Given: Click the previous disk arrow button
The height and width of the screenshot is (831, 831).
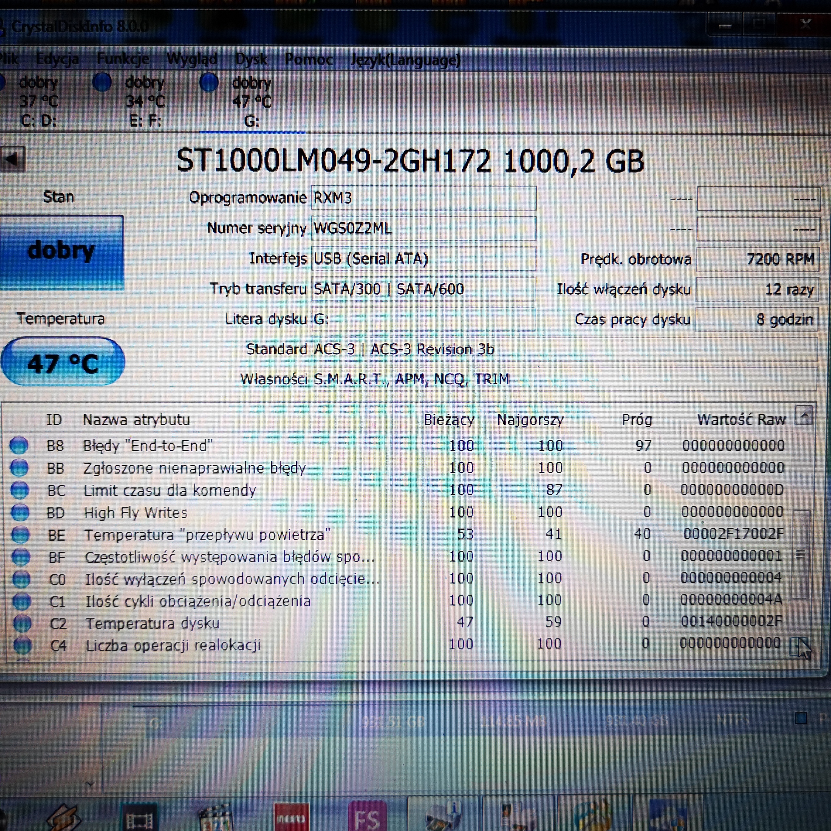Looking at the screenshot, I should (x=13, y=159).
